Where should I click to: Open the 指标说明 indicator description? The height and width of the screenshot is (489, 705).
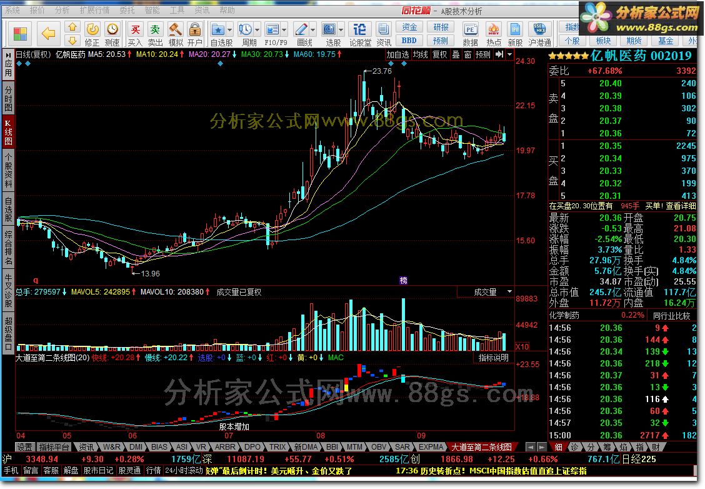pyautogui.click(x=493, y=358)
